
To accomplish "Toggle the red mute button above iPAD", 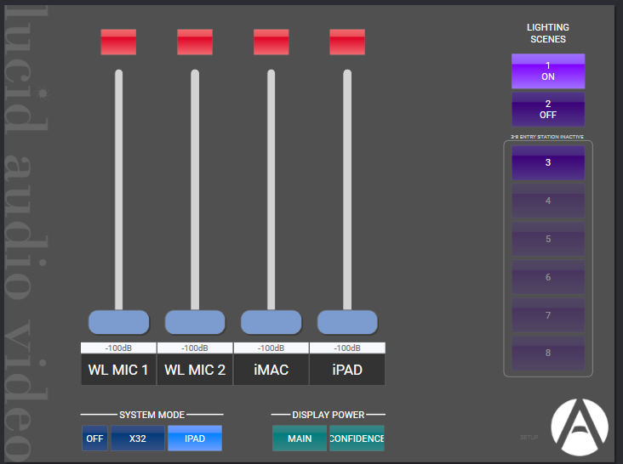I will pos(347,42).
